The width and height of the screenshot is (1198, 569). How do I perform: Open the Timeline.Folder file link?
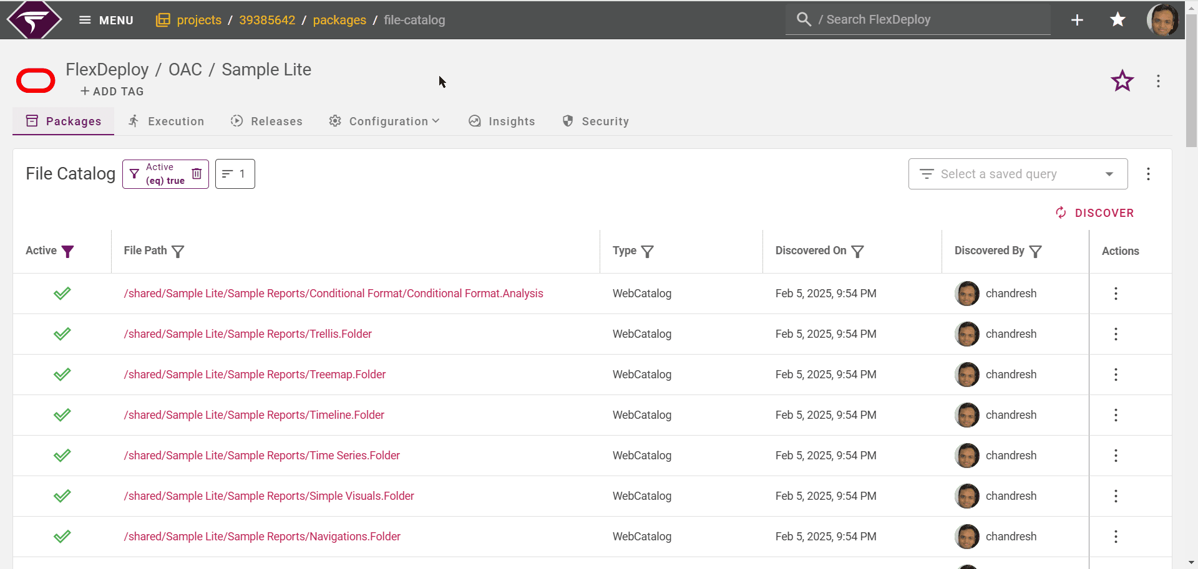pos(254,415)
